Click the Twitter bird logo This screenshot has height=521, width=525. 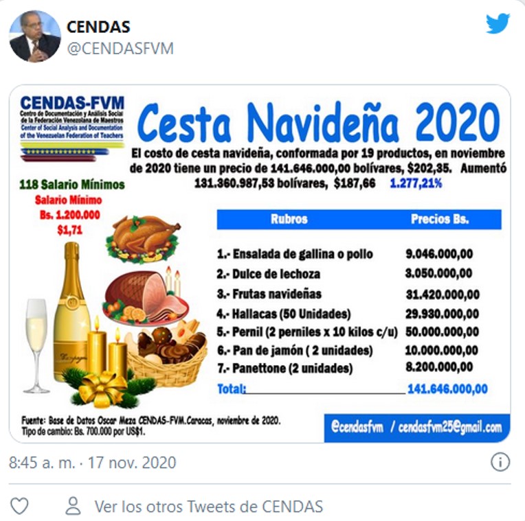498,23
